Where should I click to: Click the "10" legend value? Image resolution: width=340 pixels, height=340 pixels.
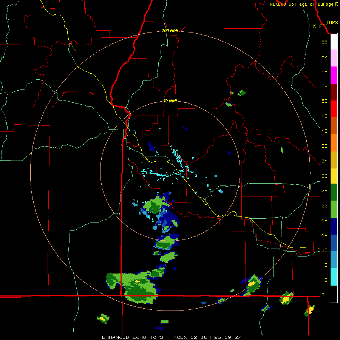325,250
